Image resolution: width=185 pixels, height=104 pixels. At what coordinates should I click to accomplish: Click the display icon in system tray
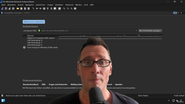click(173, 101)
